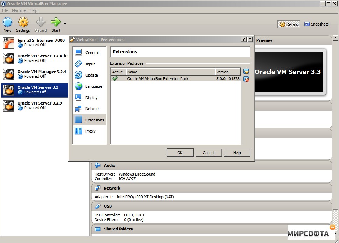Open the File menu

(5, 10)
